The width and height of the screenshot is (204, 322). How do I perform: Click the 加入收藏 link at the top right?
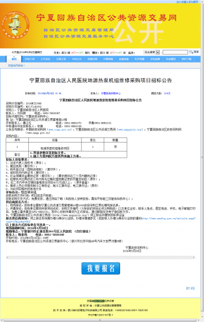181,2
